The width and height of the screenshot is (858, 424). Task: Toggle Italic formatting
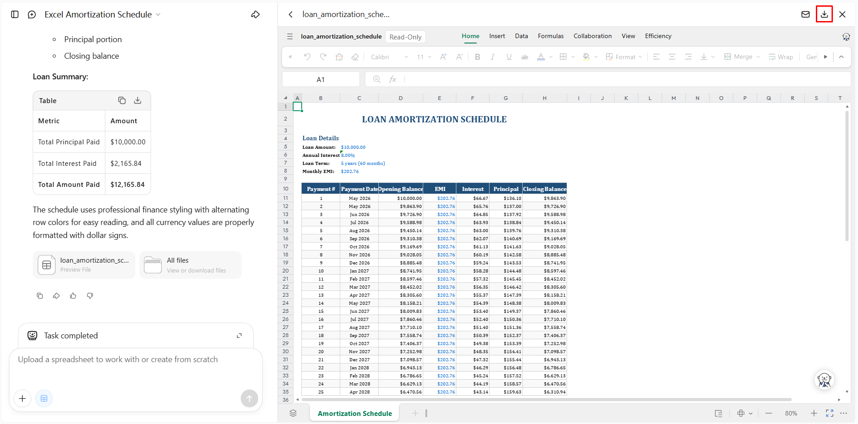click(x=493, y=56)
